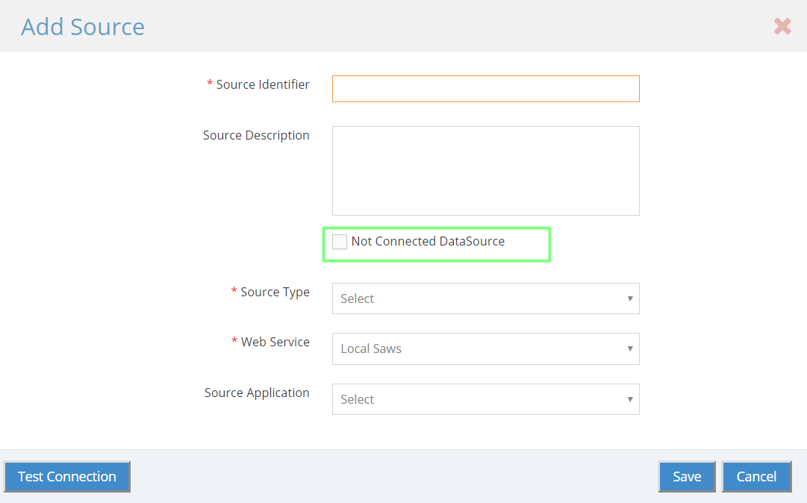Click the Add Source dialog title
The image size is (807, 503).
[x=83, y=27]
